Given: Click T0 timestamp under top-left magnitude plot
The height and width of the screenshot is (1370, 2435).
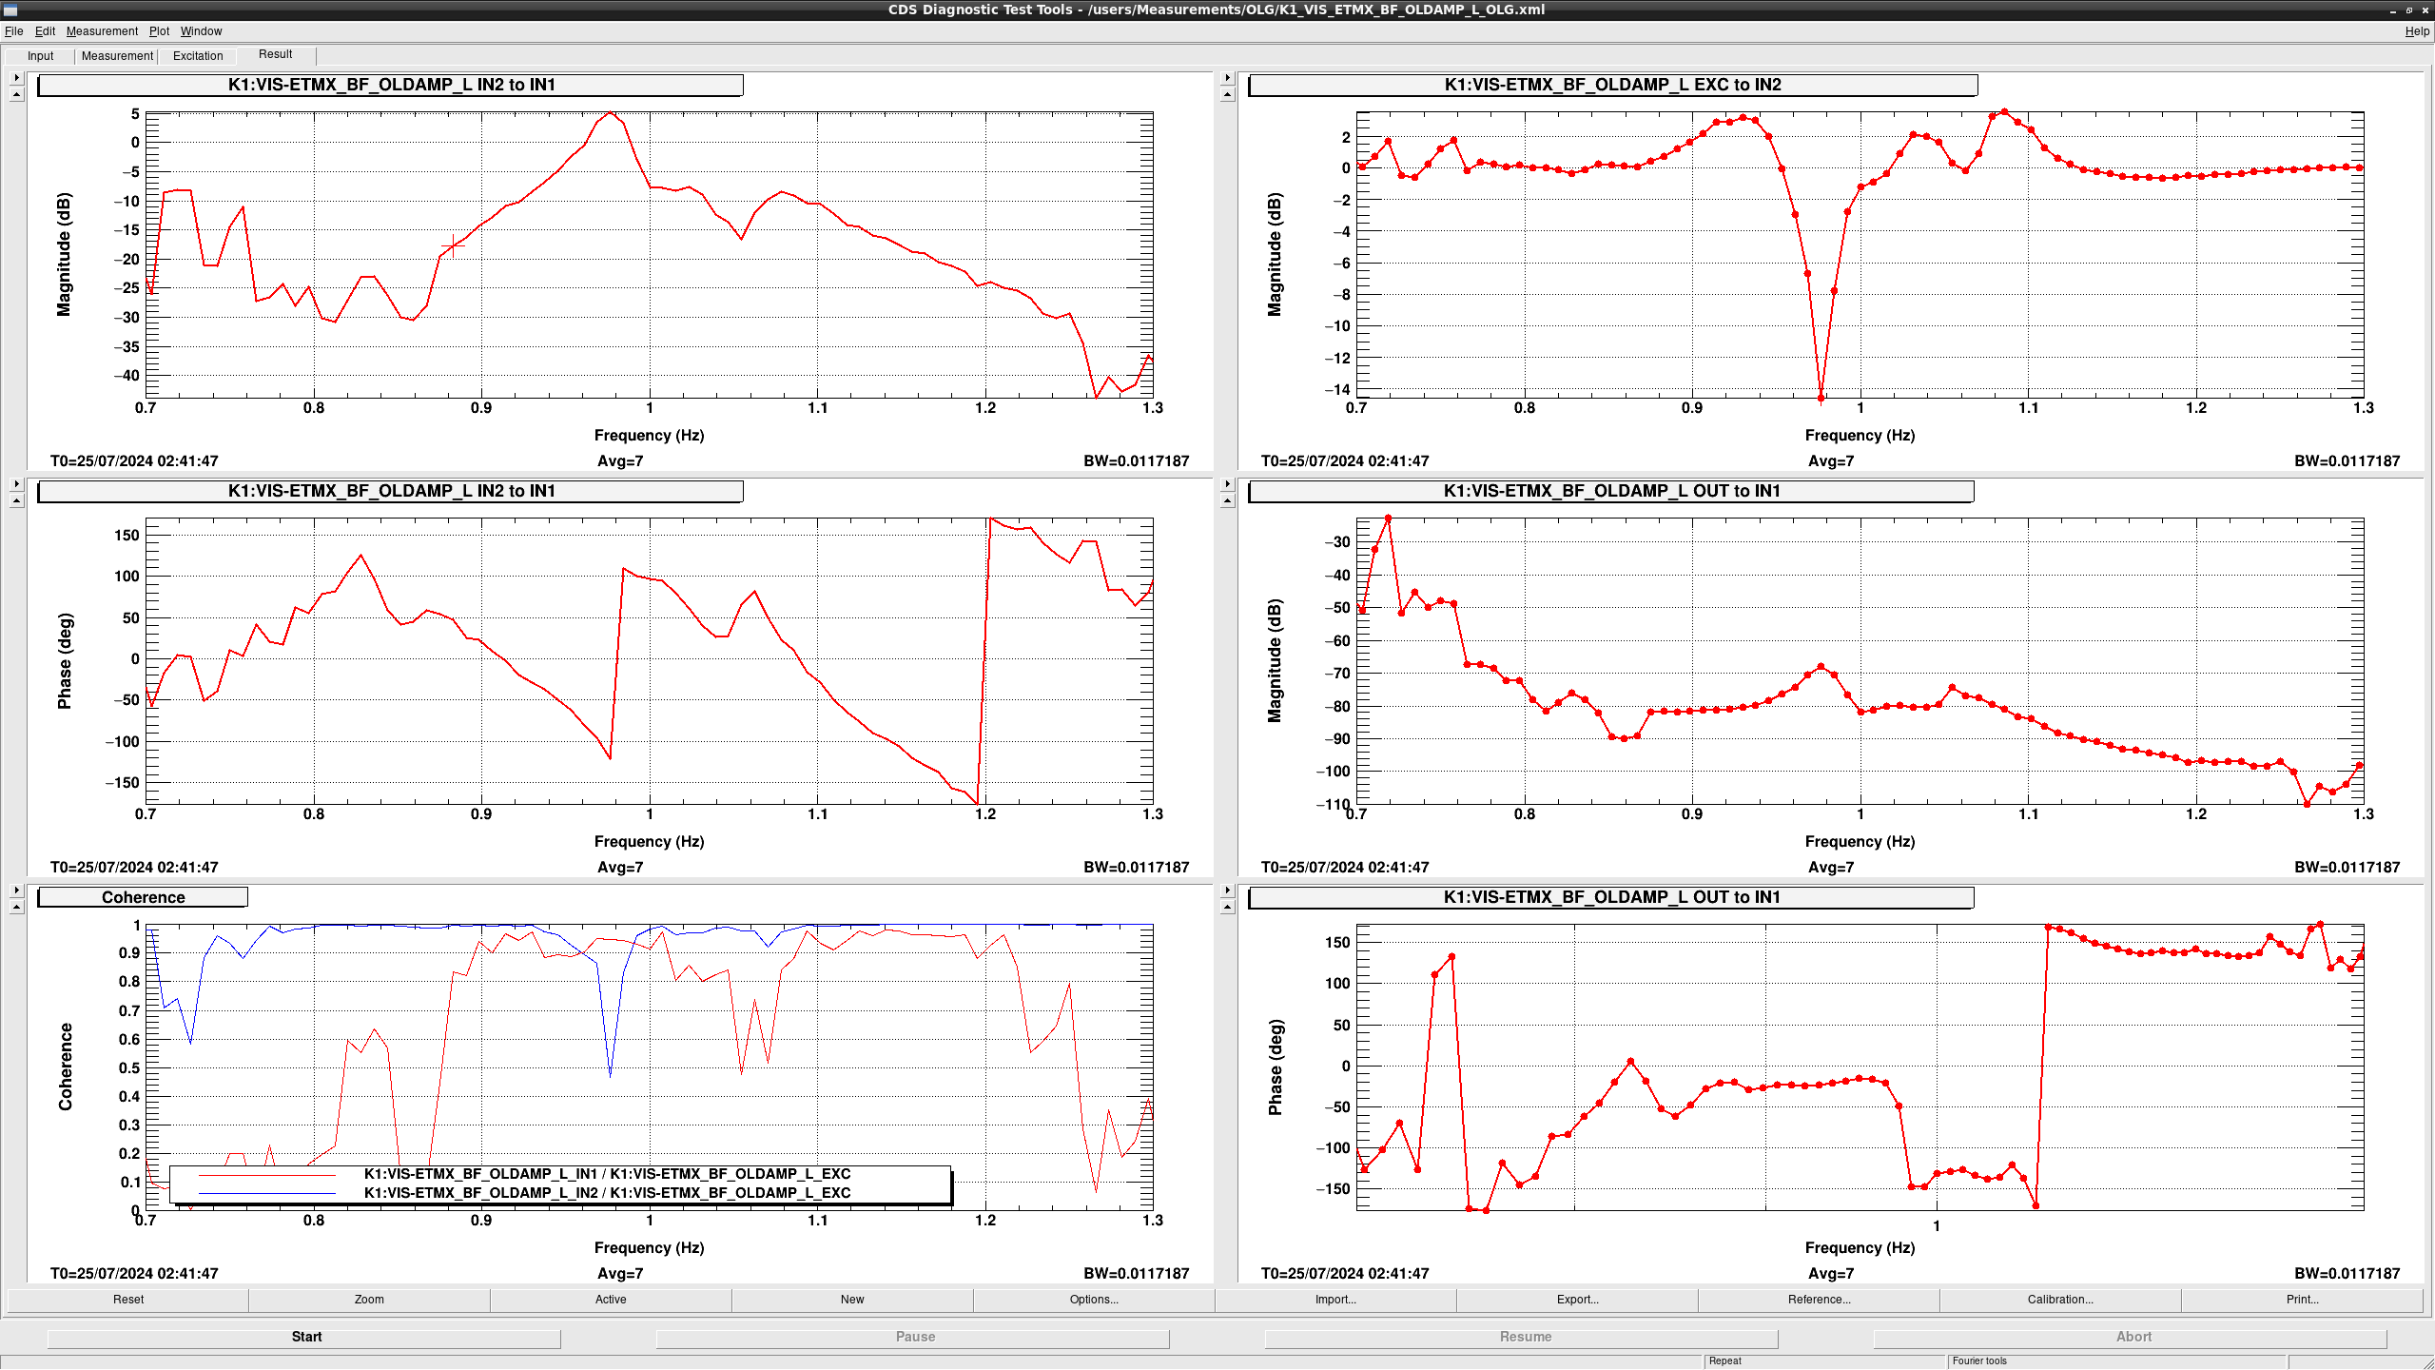Looking at the screenshot, I should (x=134, y=460).
